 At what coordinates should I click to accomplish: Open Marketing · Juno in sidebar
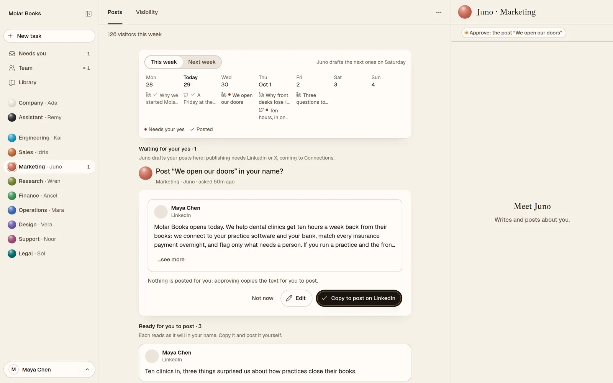click(49, 167)
